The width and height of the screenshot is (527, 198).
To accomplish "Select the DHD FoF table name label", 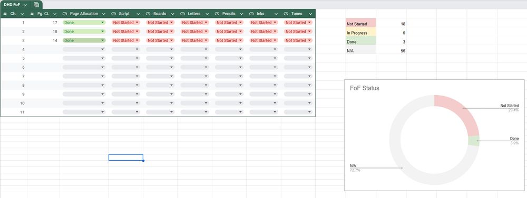I will point(13,5).
